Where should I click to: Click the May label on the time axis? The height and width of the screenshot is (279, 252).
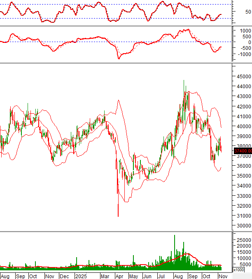click(x=134, y=275)
